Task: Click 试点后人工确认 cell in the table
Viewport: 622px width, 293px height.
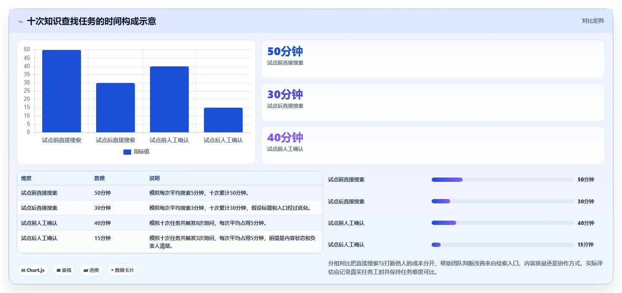Action: click(x=39, y=238)
